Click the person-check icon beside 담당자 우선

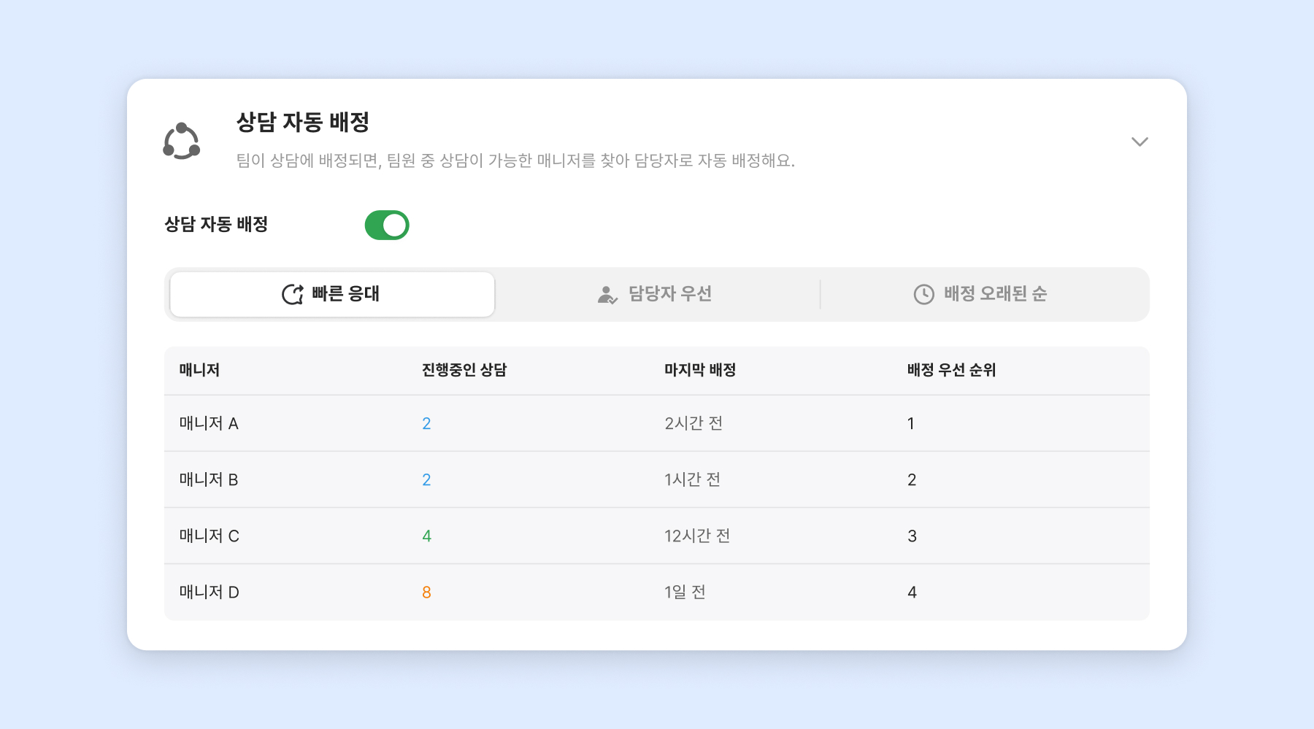[607, 294]
